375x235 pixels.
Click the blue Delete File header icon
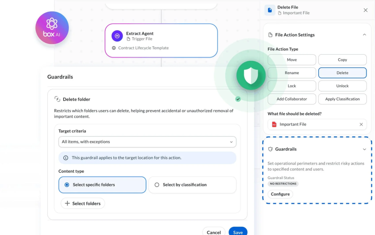pyautogui.click(x=270, y=10)
